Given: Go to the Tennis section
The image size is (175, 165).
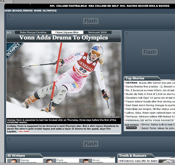Looking at the screenshot, I should tap(27, 11).
